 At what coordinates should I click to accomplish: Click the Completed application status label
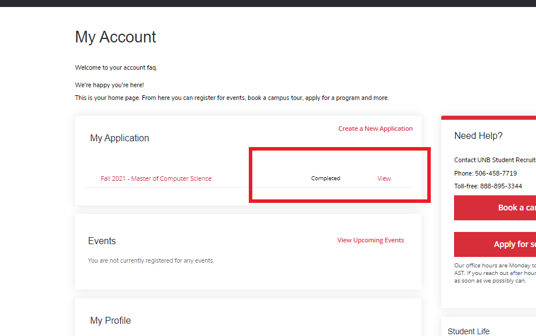326,178
